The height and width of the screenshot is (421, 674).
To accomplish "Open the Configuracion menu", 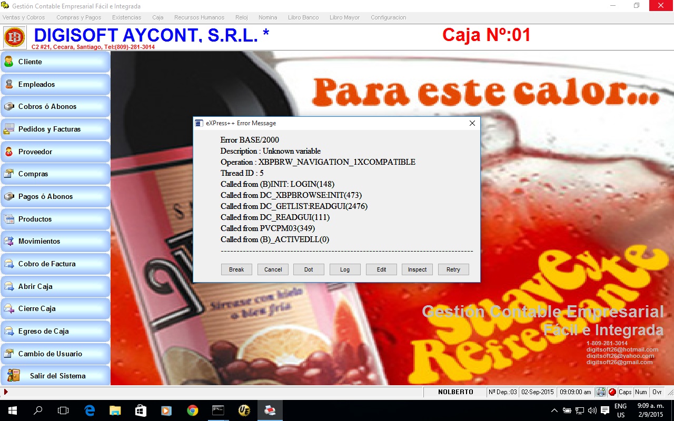I will click(388, 17).
